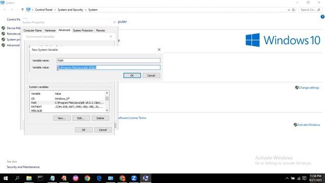The height and width of the screenshot is (183, 325).
Task: Click the Advanced system settings shield icon
Action: (x=4, y=45)
